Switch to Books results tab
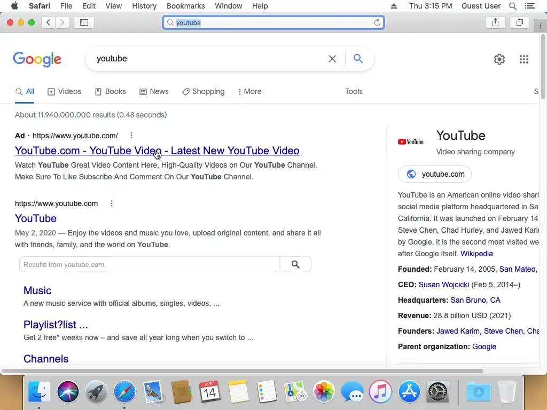This screenshot has width=547, height=410. 111,92
